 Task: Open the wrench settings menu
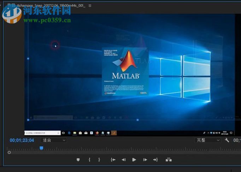click(x=227, y=140)
